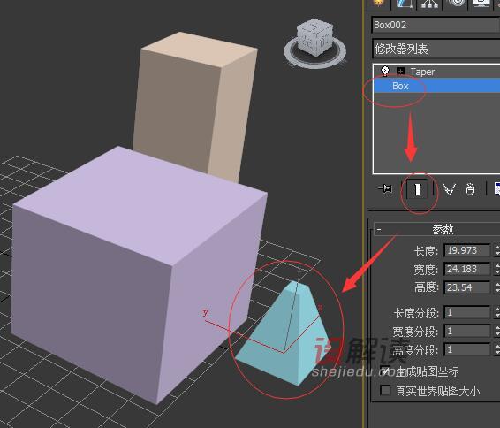Remove modifier from the stack icon
This screenshot has width=500, height=428.
pyautogui.click(x=470, y=189)
